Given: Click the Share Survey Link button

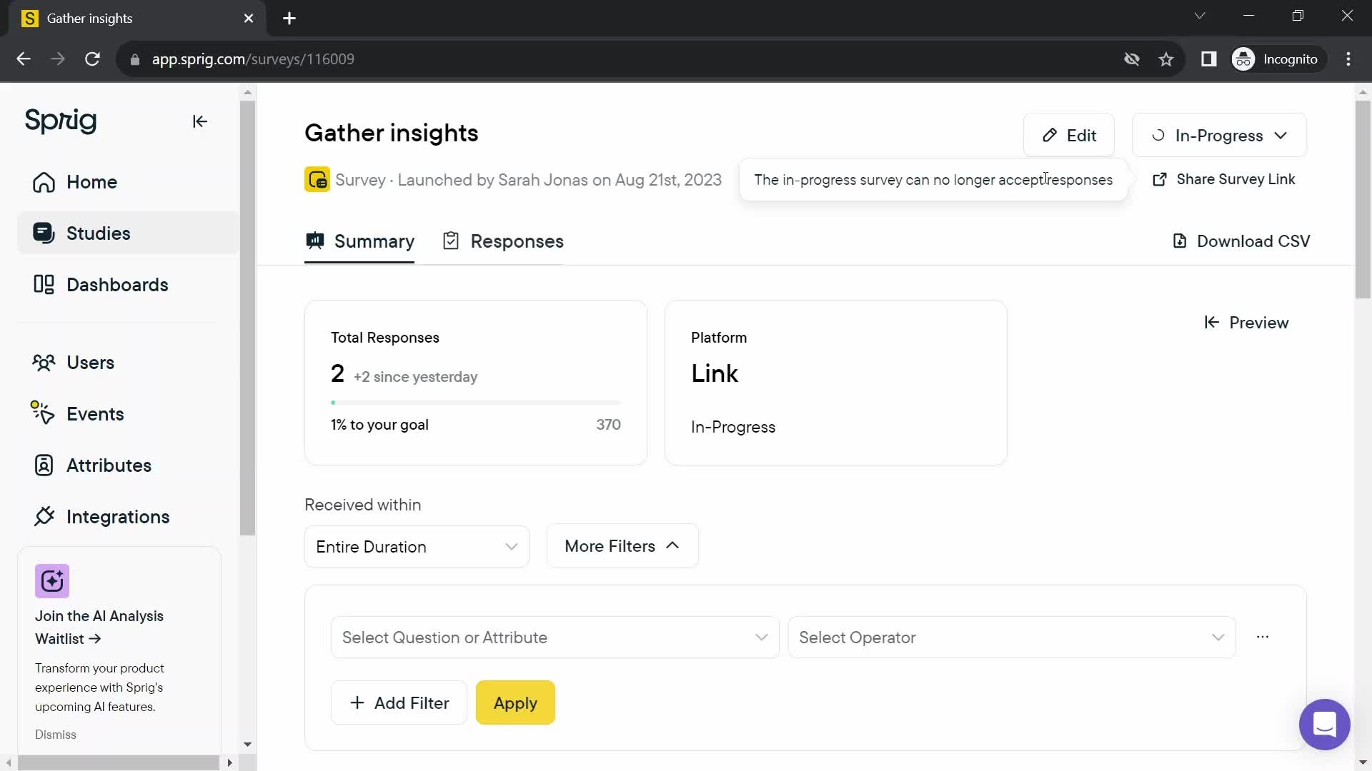Looking at the screenshot, I should pyautogui.click(x=1224, y=179).
